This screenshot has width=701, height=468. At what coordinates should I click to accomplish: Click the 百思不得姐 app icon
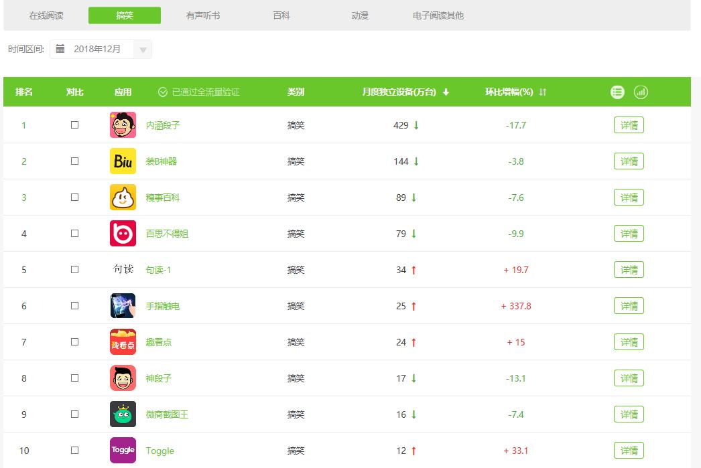click(123, 234)
